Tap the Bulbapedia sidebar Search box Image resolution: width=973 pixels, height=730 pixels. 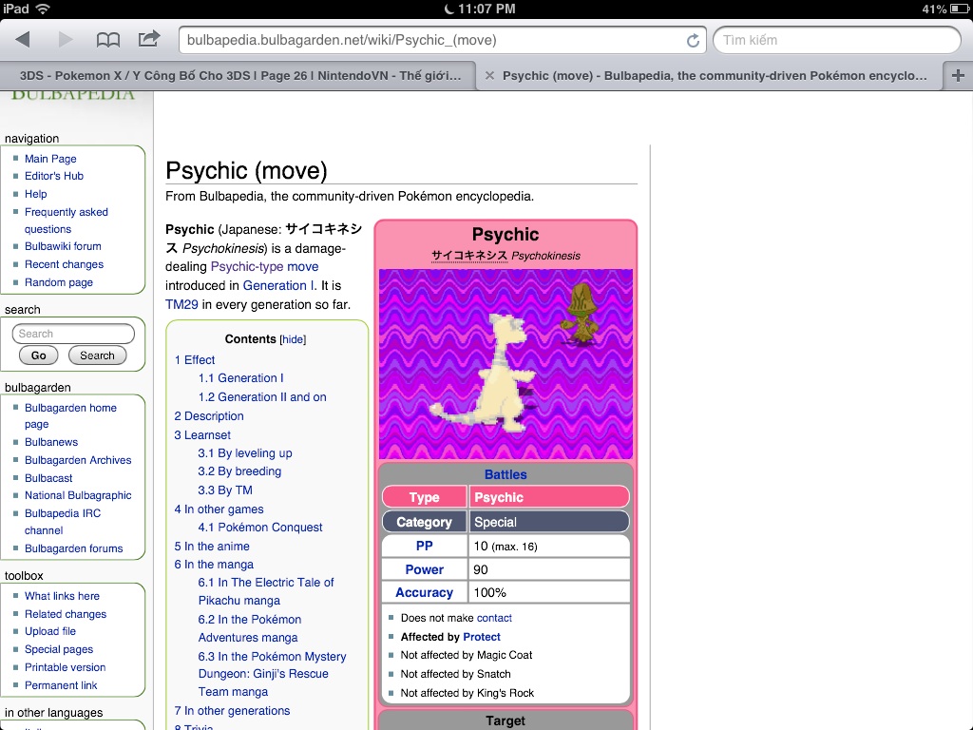[x=73, y=334]
